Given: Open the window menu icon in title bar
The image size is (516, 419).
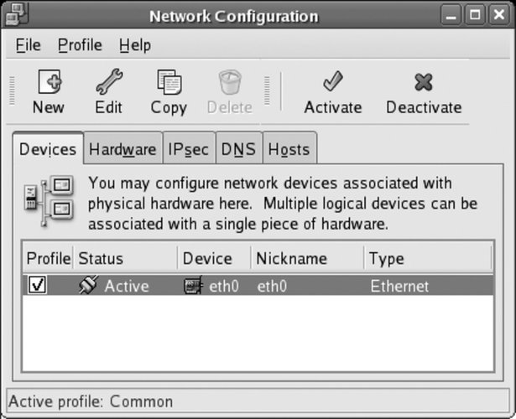Looking at the screenshot, I should (18, 15).
